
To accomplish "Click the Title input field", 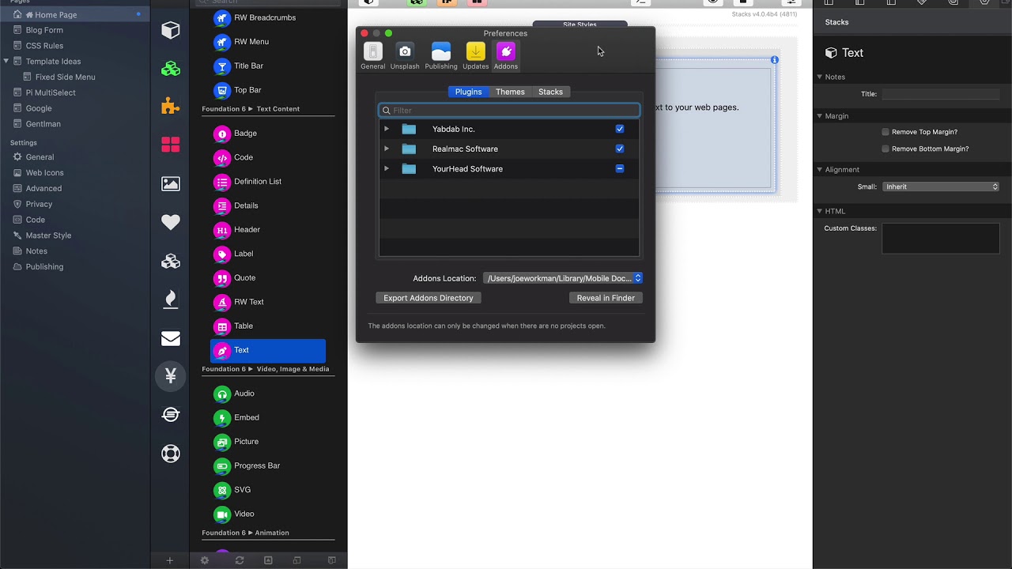I will pyautogui.click(x=941, y=94).
